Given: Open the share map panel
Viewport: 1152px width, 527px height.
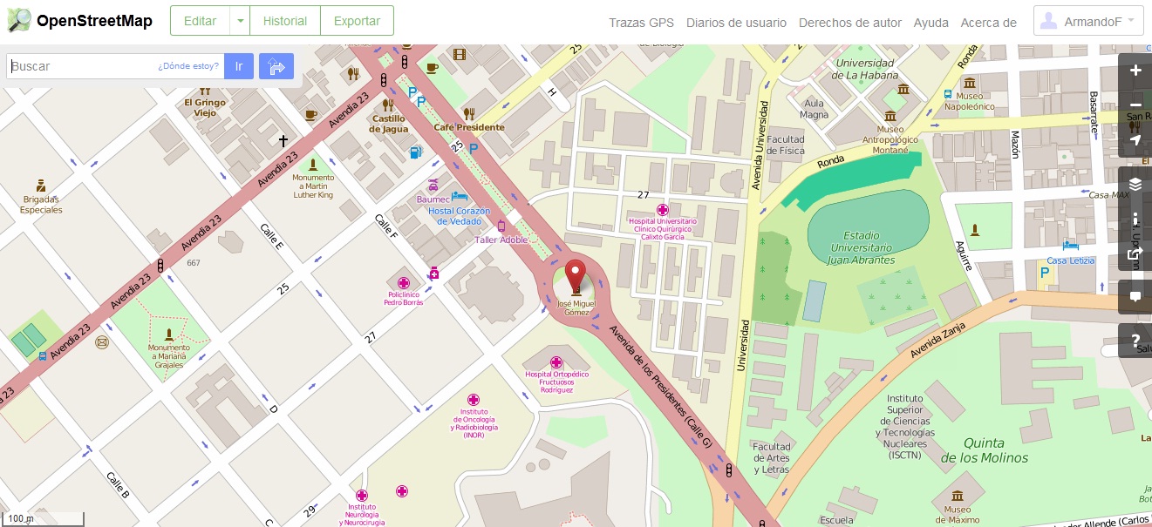Looking at the screenshot, I should point(1135,253).
